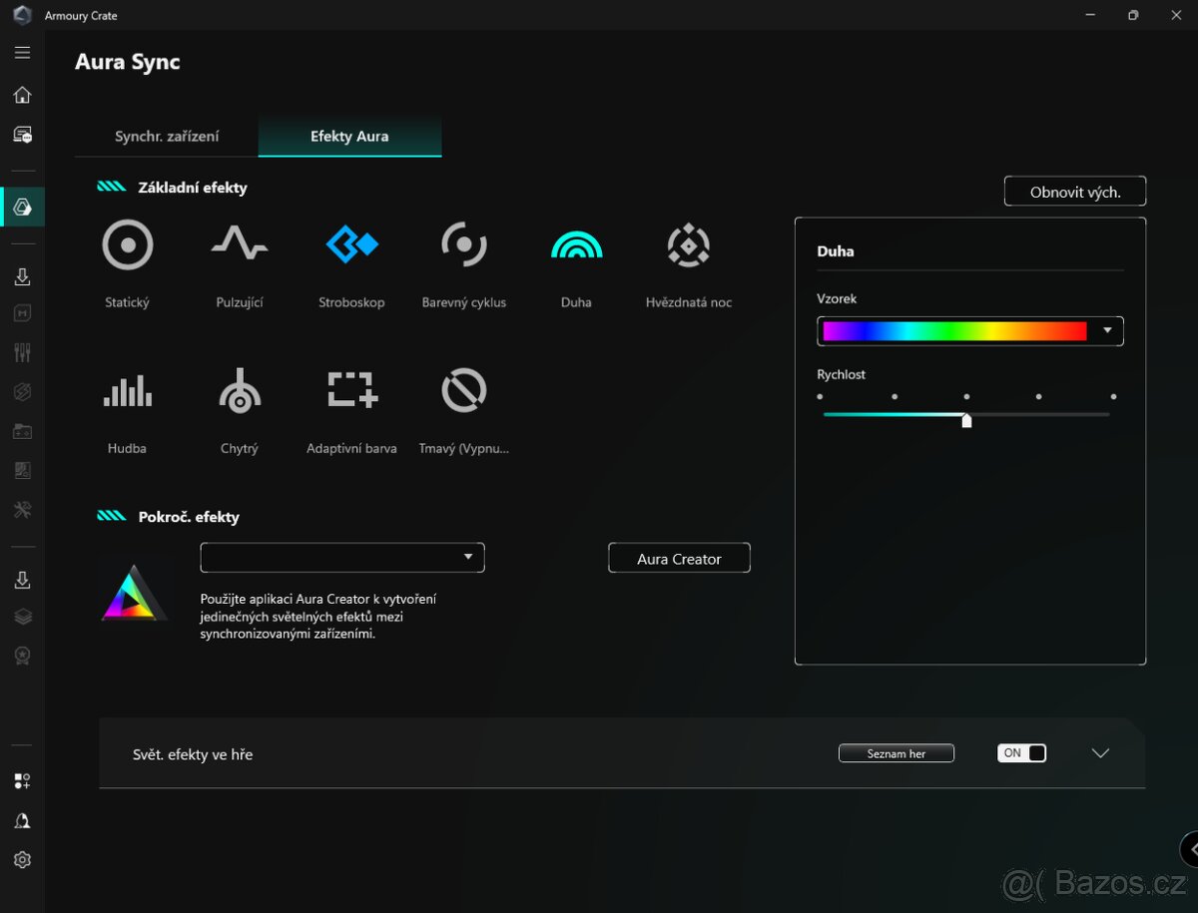Screen dimensions: 1198x913
Task: Go to home via the sidebar house icon
Action: (x=22, y=94)
